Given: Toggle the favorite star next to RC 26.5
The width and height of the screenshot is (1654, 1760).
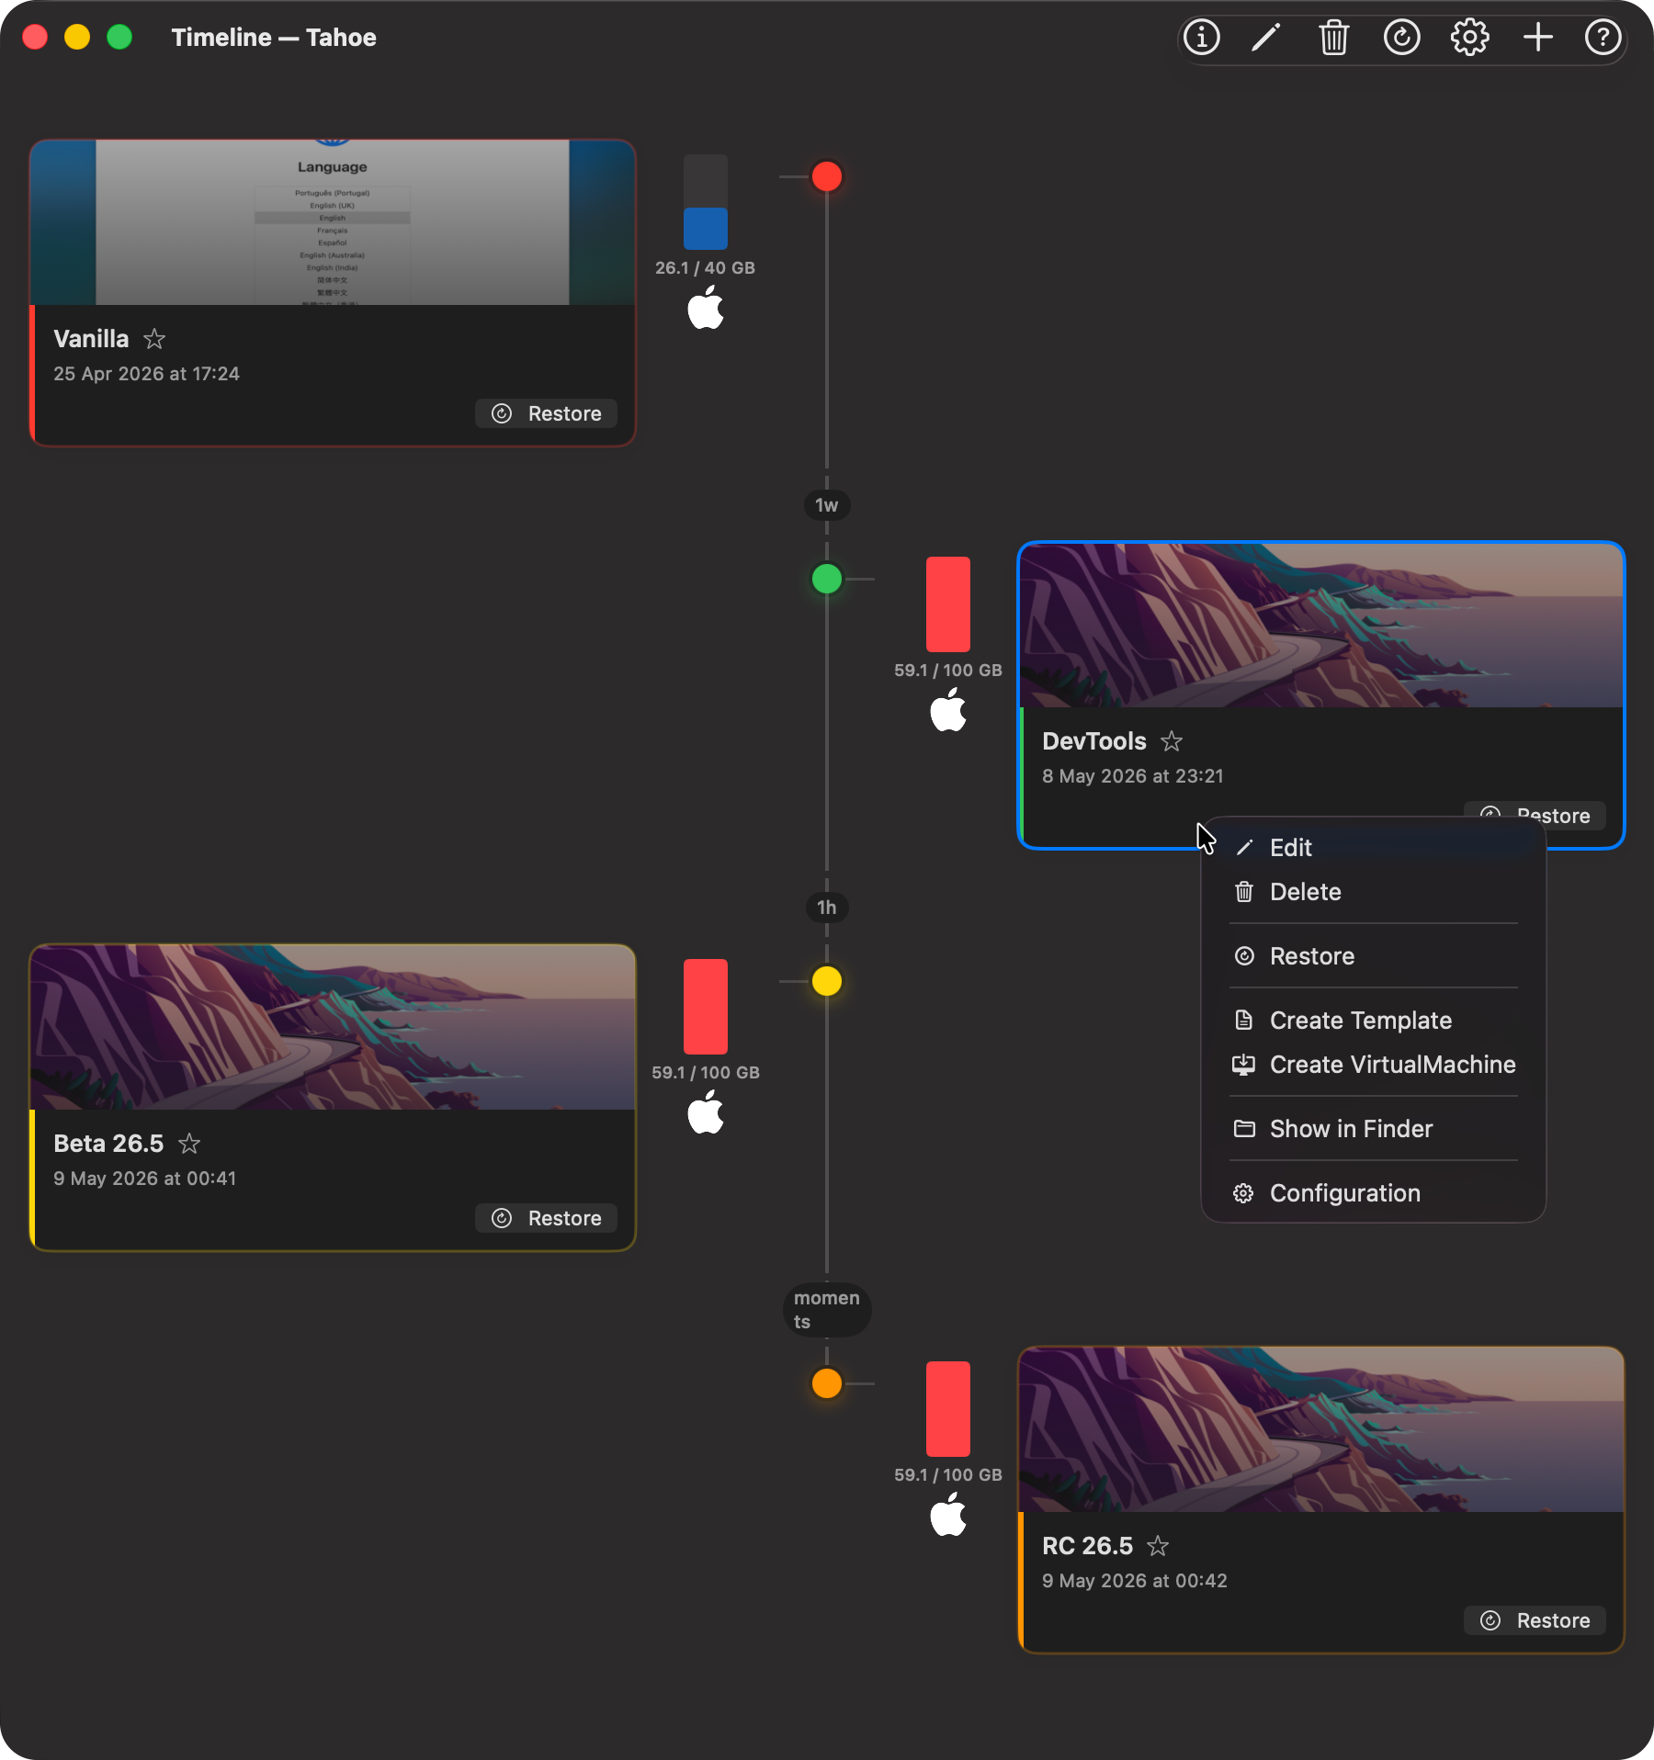Looking at the screenshot, I should (x=1158, y=1546).
